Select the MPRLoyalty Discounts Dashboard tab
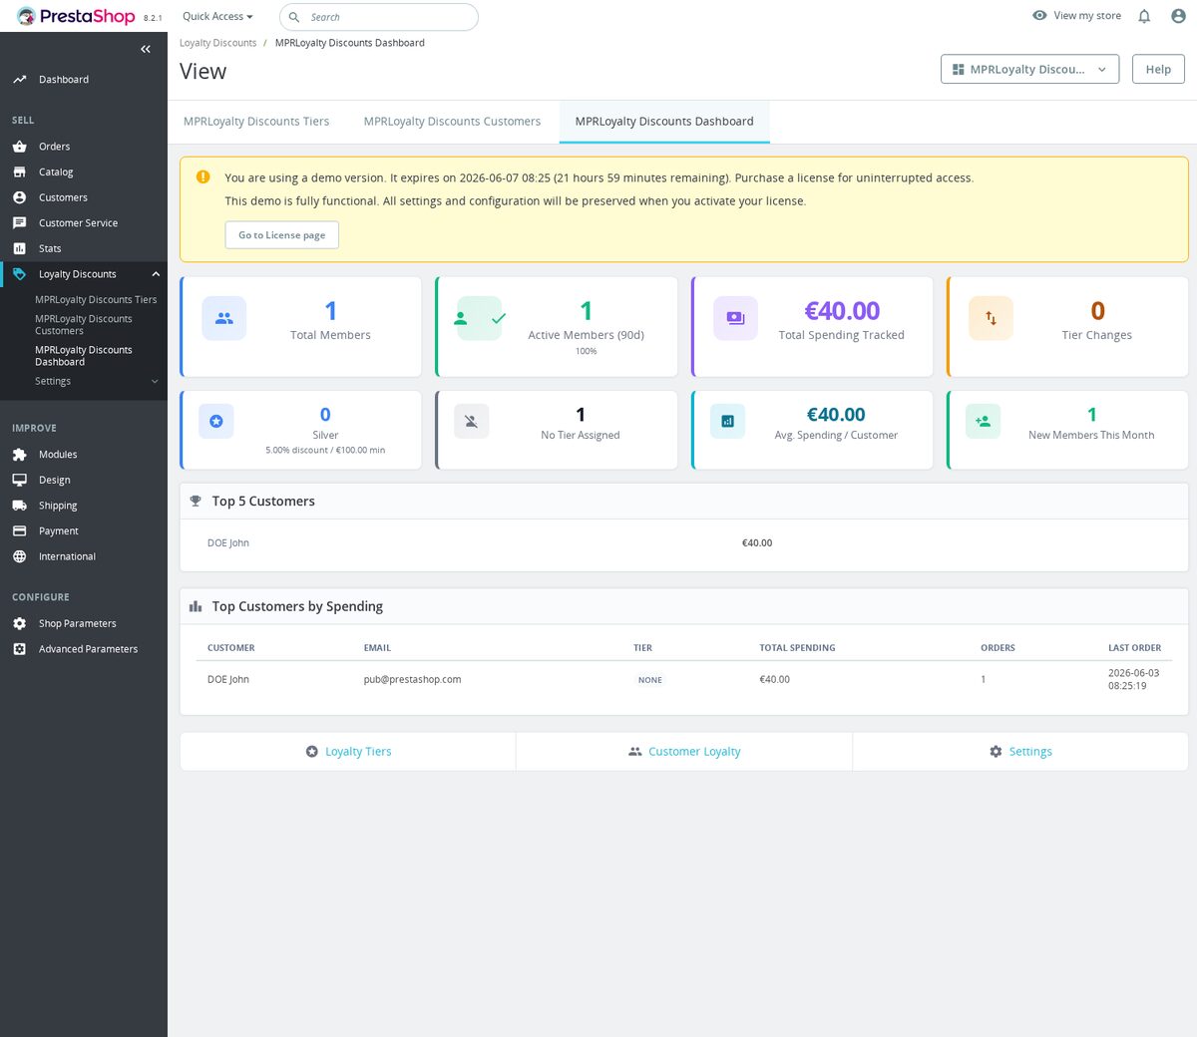Screen dimensions: 1197x1037 point(664,122)
